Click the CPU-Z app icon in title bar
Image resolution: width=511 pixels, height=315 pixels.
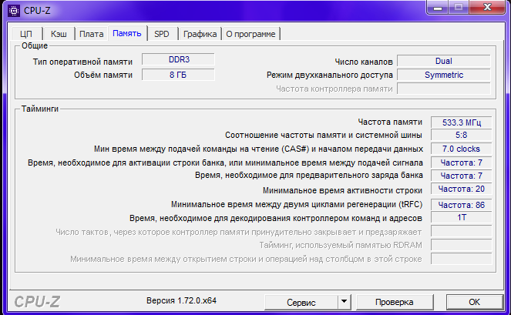click(x=14, y=11)
